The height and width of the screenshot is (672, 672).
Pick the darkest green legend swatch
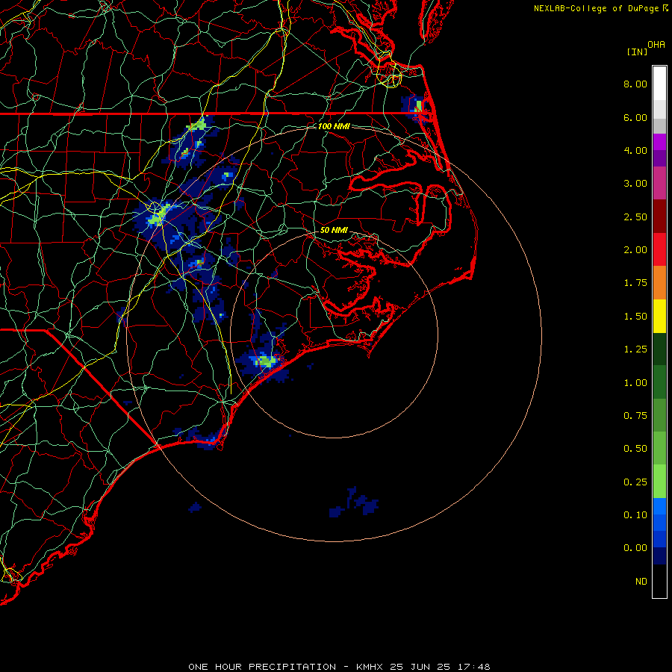[659, 349]
